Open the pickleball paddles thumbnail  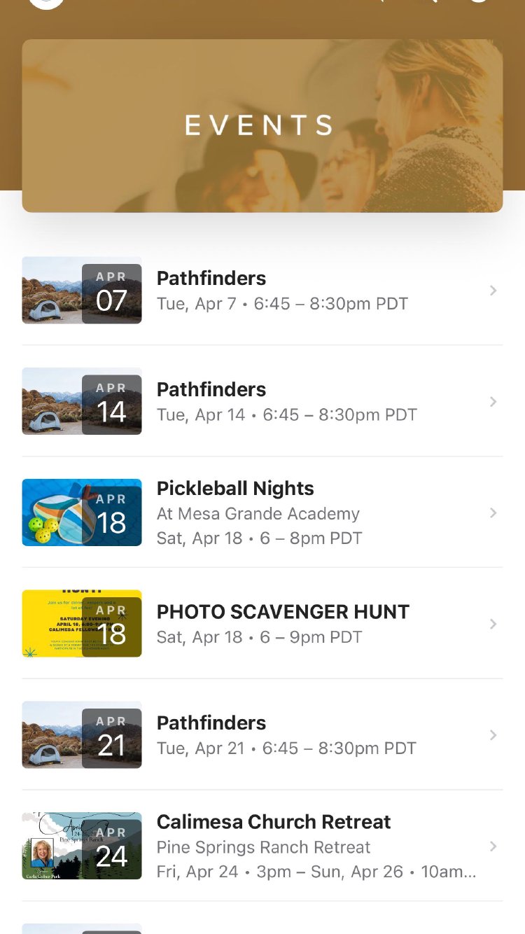pos(81,513)
